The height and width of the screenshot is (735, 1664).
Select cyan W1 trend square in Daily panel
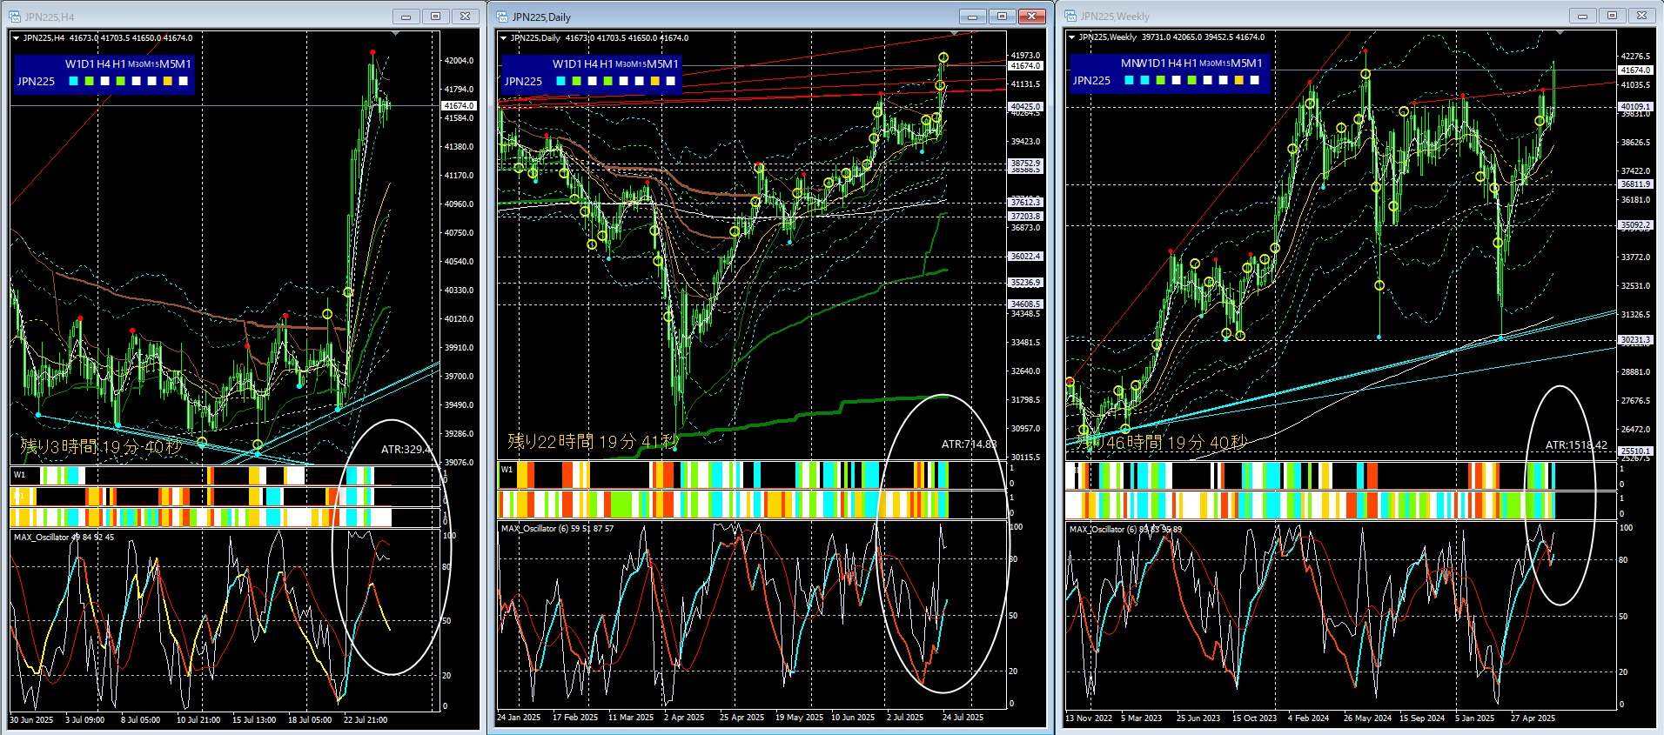click(560, 81)
